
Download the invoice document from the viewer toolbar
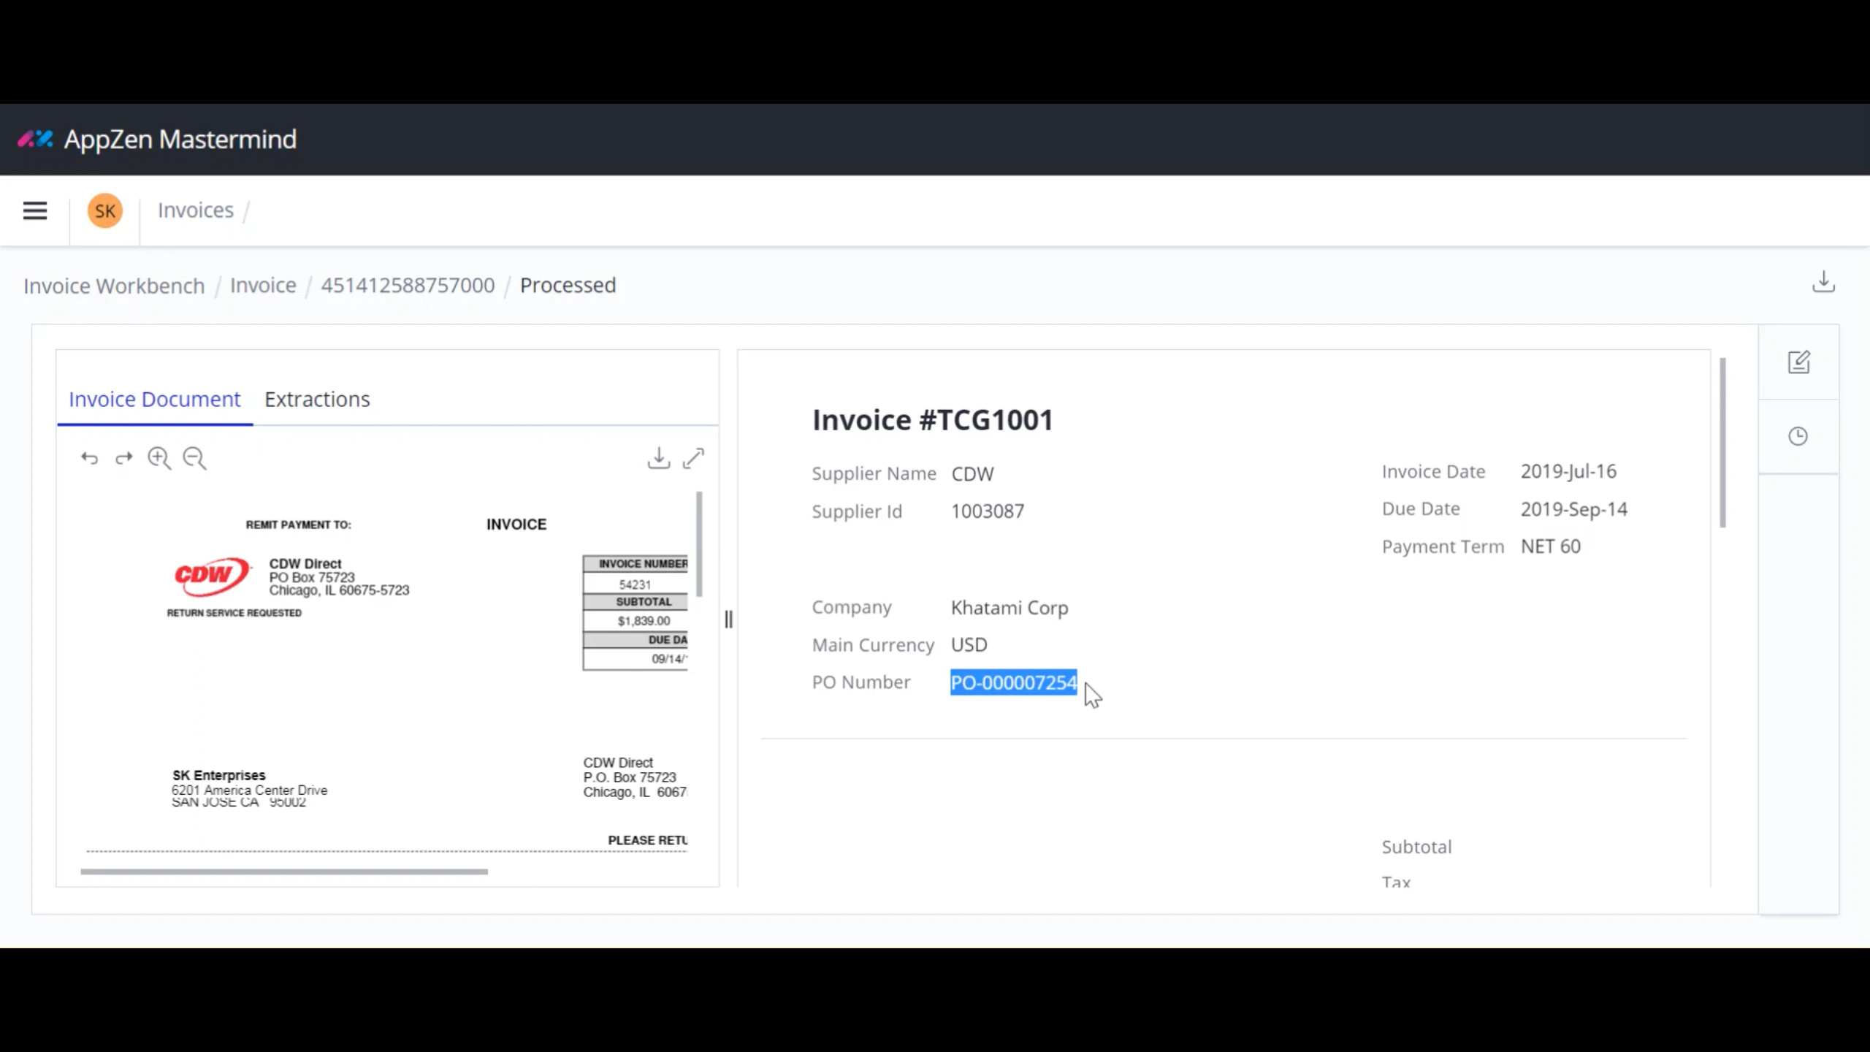pyautogui.click(x=660, y=458)
